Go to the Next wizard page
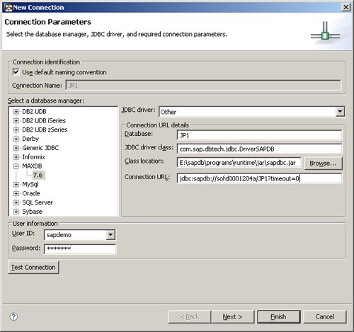Screen dimensions: 354x332 (x=232, y=316)
